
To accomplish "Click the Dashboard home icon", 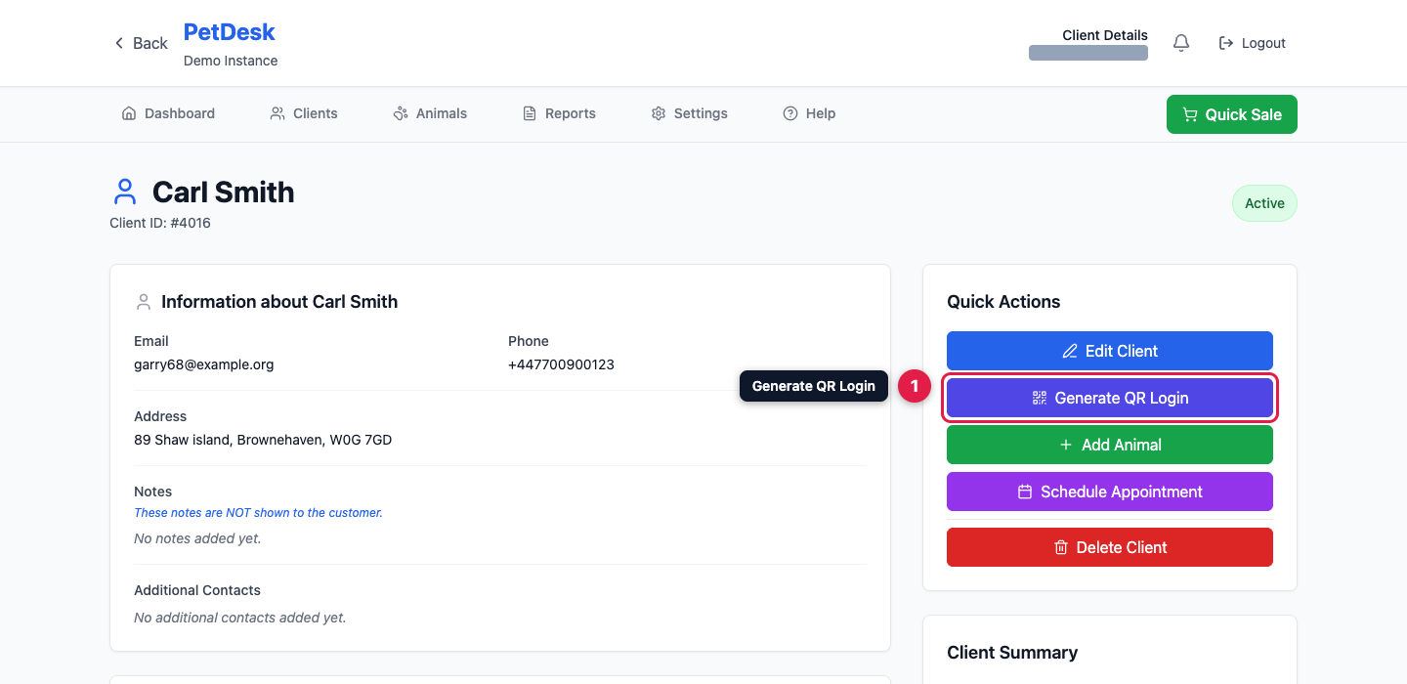I will [x=129, y=113].
